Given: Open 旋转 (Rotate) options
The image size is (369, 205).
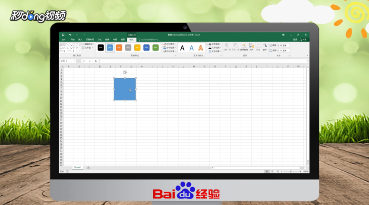Looking at the screenshot, I should 265,47.
